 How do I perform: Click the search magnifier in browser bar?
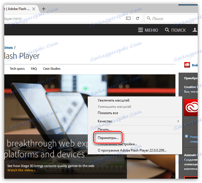(149, 18)
